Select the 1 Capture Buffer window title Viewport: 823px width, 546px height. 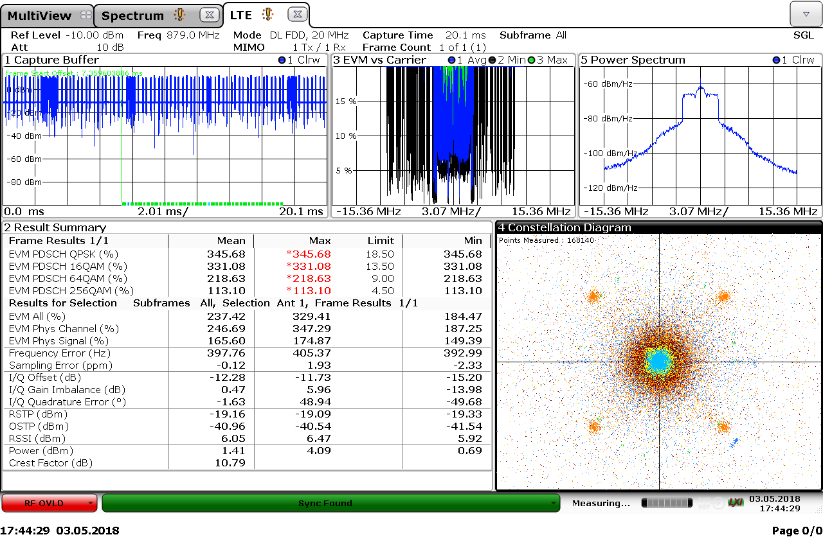pyautogui.click(x=52, y=60)
